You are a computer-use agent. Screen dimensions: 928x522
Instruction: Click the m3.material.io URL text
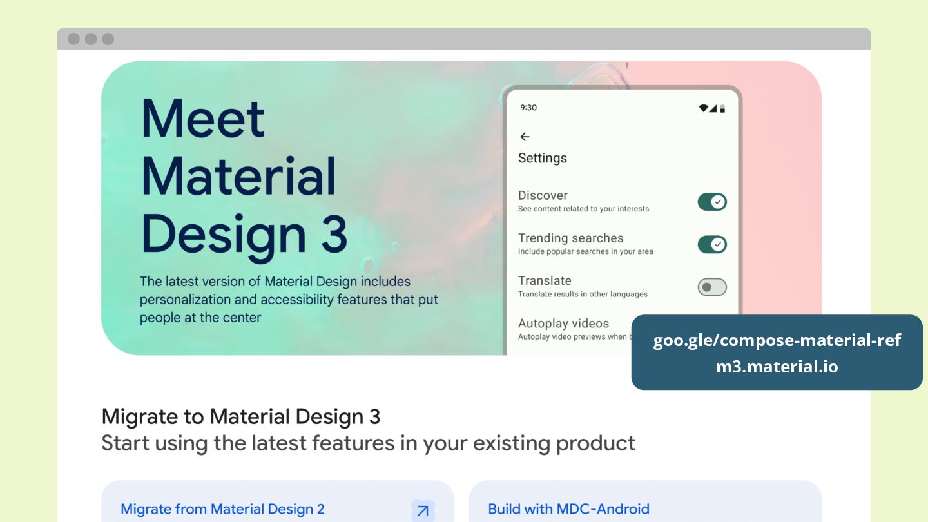coord(777,367)
